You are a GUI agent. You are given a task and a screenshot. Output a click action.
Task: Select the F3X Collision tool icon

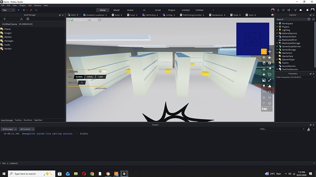(270, 69)
